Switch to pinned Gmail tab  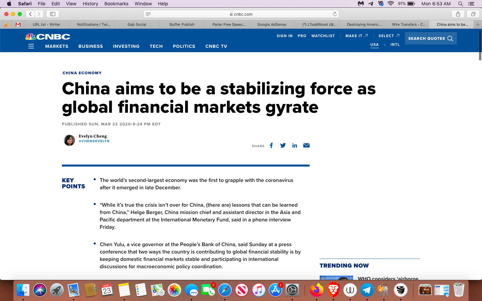[18, 24]
